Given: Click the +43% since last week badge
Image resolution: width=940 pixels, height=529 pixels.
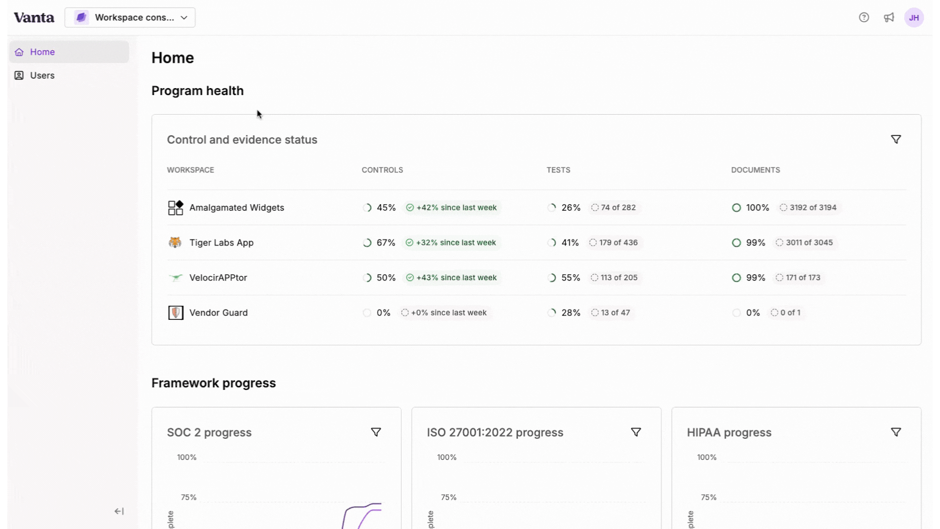Looking at the screenshot, I should pos(451,278).
